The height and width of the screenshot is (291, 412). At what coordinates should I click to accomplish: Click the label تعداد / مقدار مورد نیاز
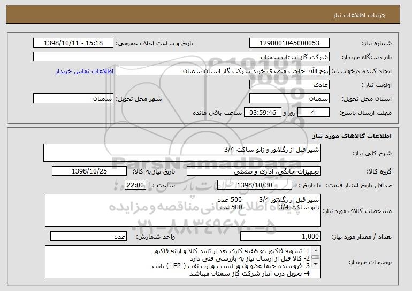(362, 237)
